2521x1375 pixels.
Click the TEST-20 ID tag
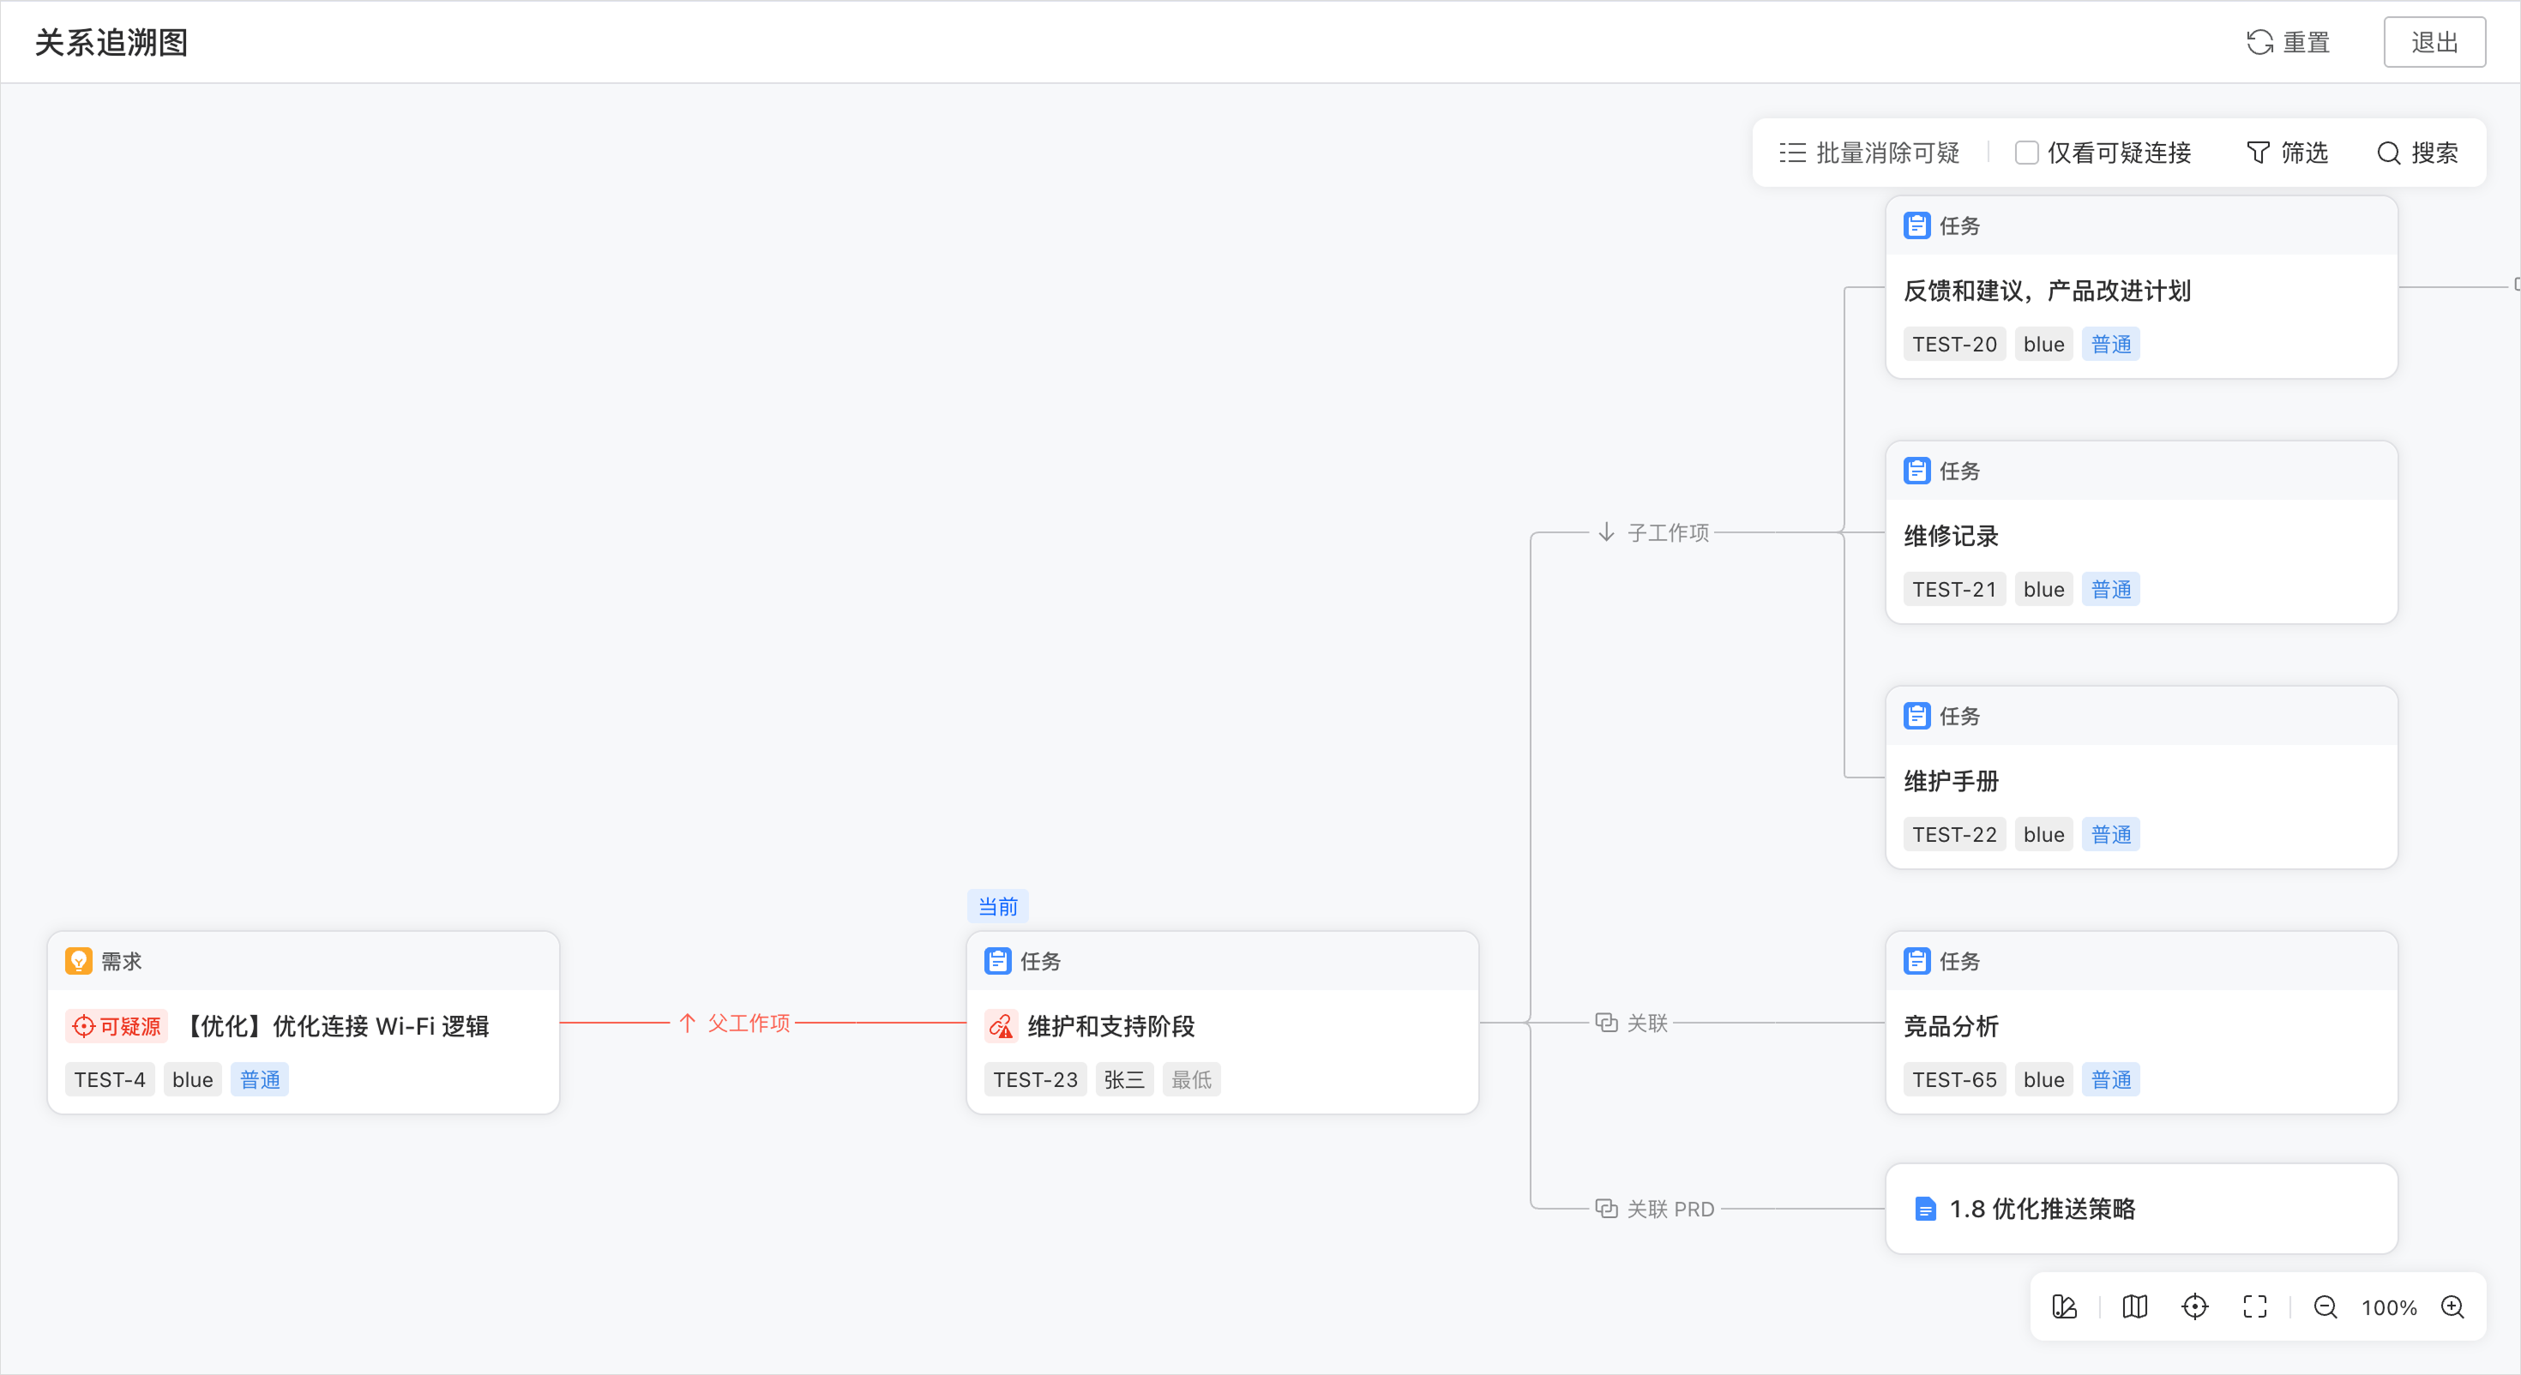pos(1954,345)
